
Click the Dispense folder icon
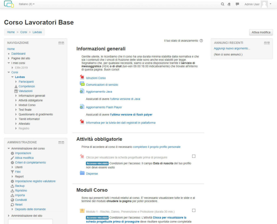pos(82,173)
